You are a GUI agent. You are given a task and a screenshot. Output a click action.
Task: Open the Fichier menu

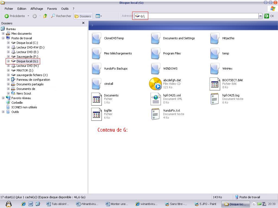pyautogui.click(x=9, y=9)
